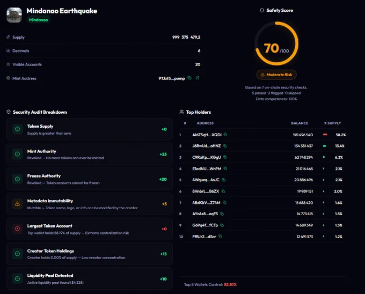Click the Mint Address globe icon
365x294 pixels.
[9, 78]
